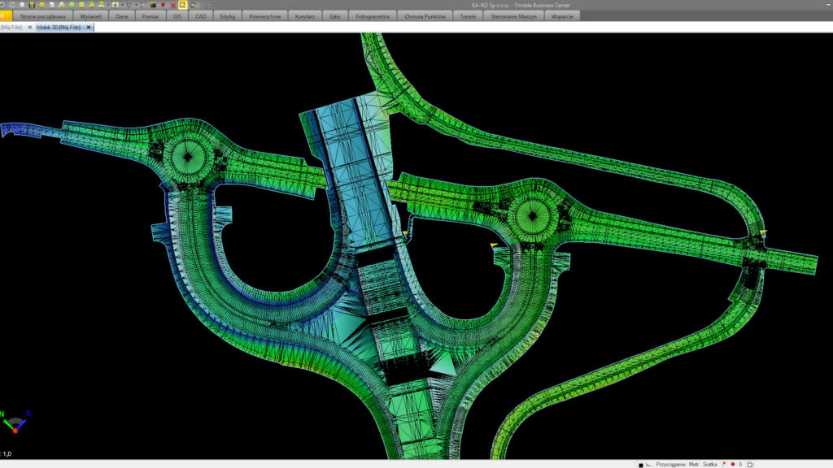Toggle Siatka grid in status bar
The image size is (833, 468).
coord(709,464)
